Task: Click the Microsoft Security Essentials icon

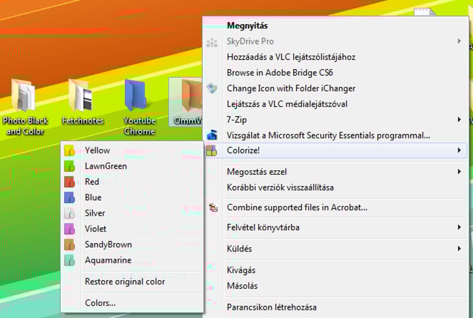Action: coord(212,134)
